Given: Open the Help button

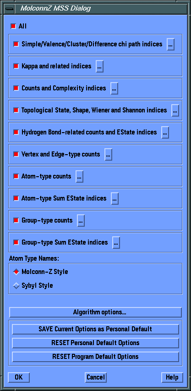Looking at the screenshot, I should pos(172,377).
